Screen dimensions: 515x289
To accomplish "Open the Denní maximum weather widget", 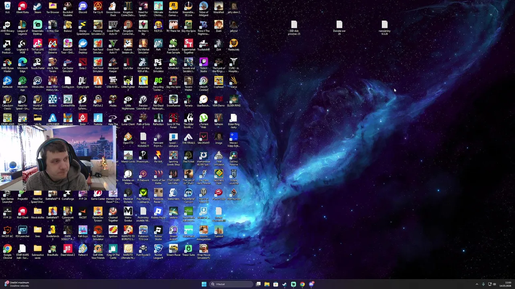I will 17,284.
